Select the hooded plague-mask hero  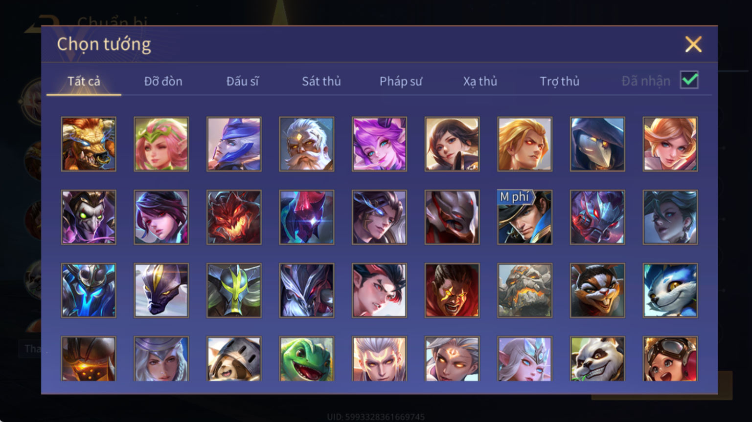(597, 144)
